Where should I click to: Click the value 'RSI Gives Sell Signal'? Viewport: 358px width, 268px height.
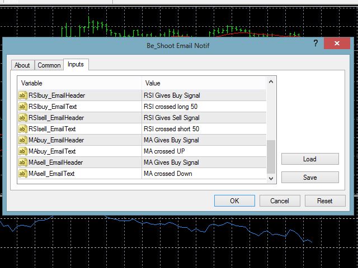172,118
